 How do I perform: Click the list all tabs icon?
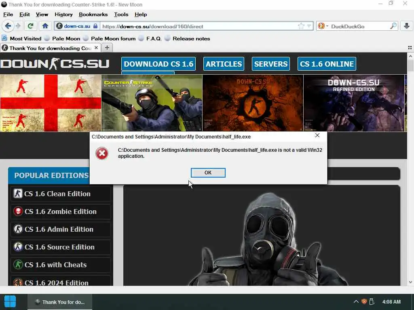click(x=410, y=48)
